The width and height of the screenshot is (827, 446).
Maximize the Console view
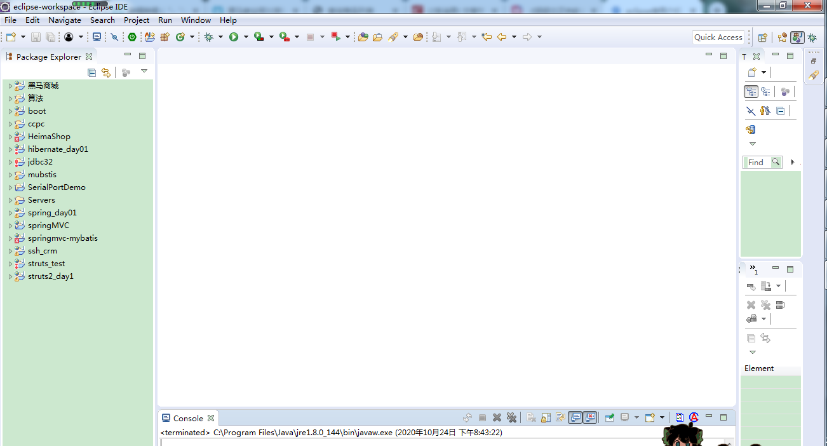tap(723, 417)
